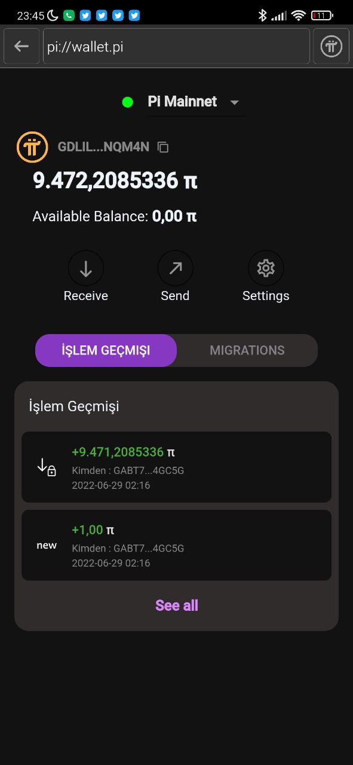Tap the back arrow in the browser bar
Viewport: 353px width, 765px height.
(22, 46)
